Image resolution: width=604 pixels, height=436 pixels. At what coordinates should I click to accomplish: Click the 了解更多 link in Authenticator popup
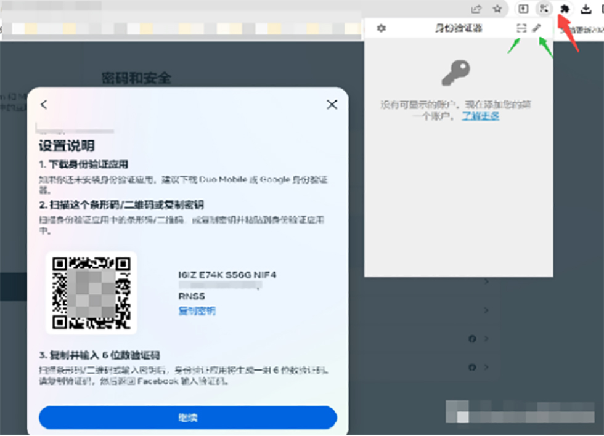click(x=480, y=116)
